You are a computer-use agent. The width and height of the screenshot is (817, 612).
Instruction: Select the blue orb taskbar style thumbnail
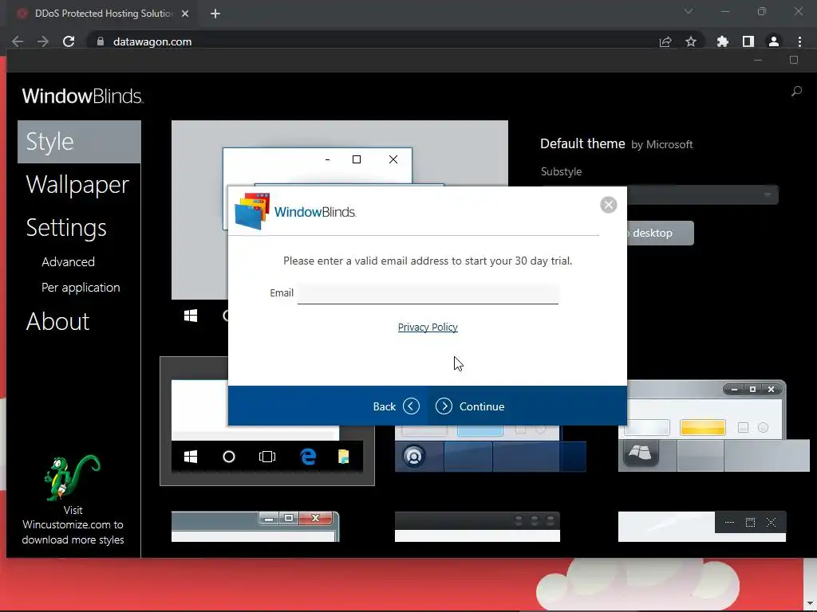(491, 449)
